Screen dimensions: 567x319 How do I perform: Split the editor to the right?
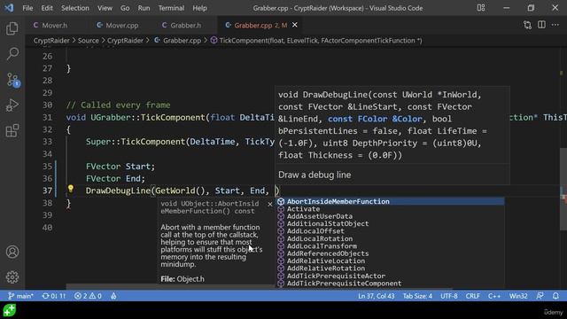541,25
